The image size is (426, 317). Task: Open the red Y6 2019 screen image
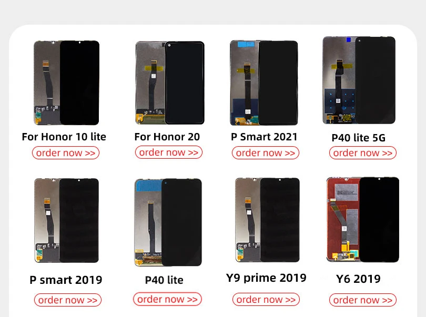pyautogui.click(x=363, y=220)
